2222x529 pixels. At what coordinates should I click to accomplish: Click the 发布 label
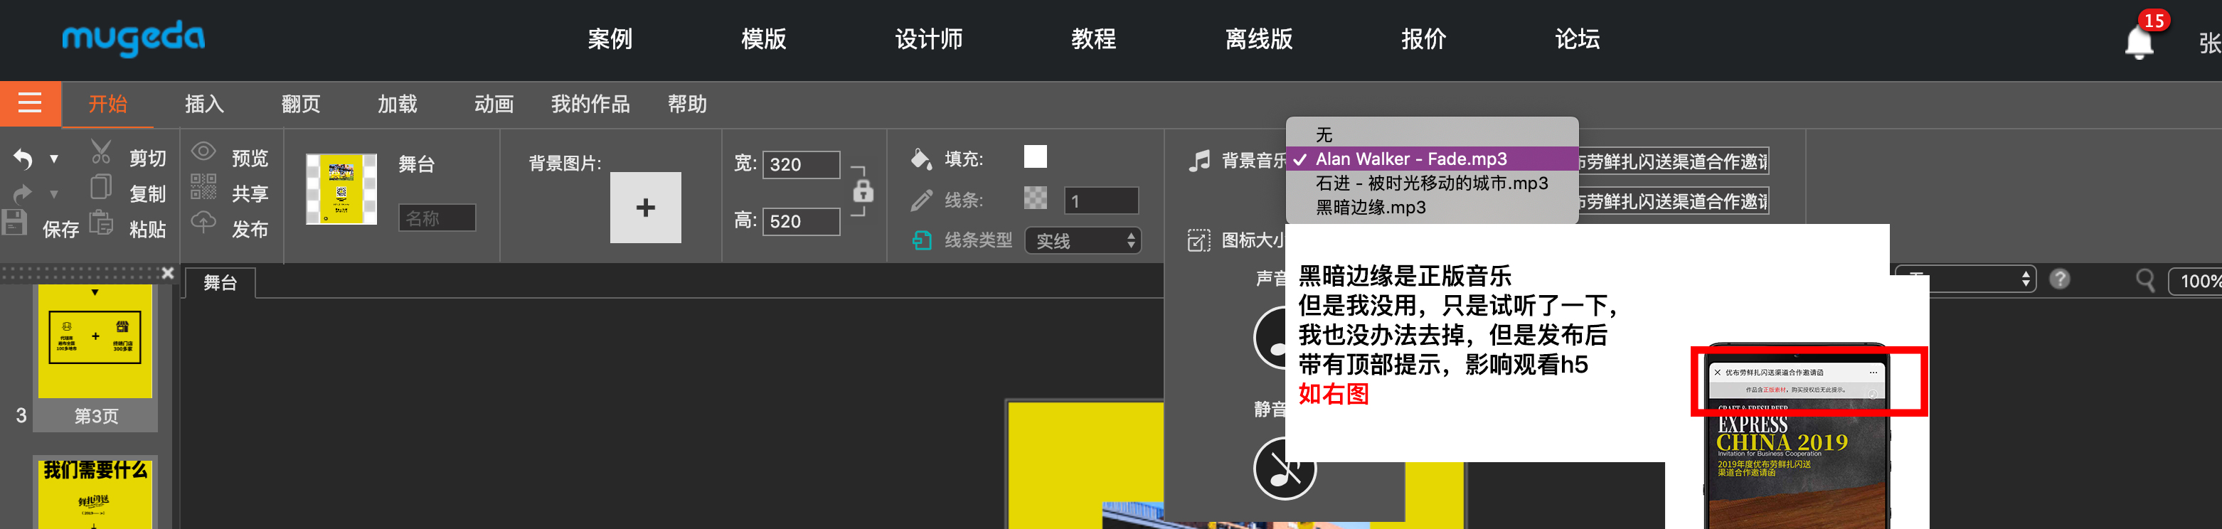pos(250,230)
